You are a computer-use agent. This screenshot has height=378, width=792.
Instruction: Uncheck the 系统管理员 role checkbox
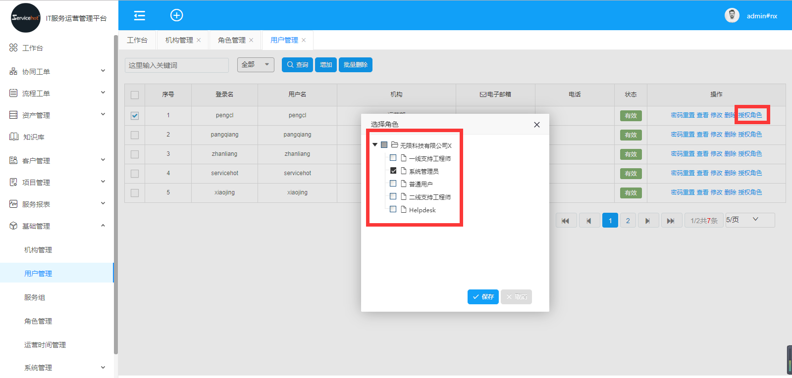393,171
